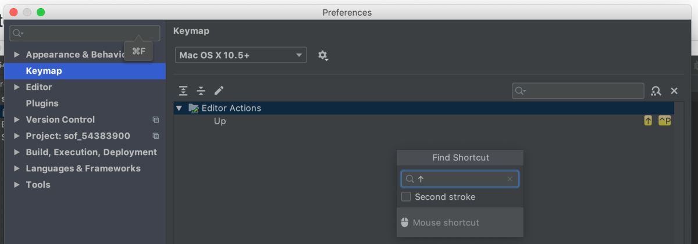Select the Plugins settings page
Image resolution: width=698 pixels, height=244 pixels.
tap(42, 103)
